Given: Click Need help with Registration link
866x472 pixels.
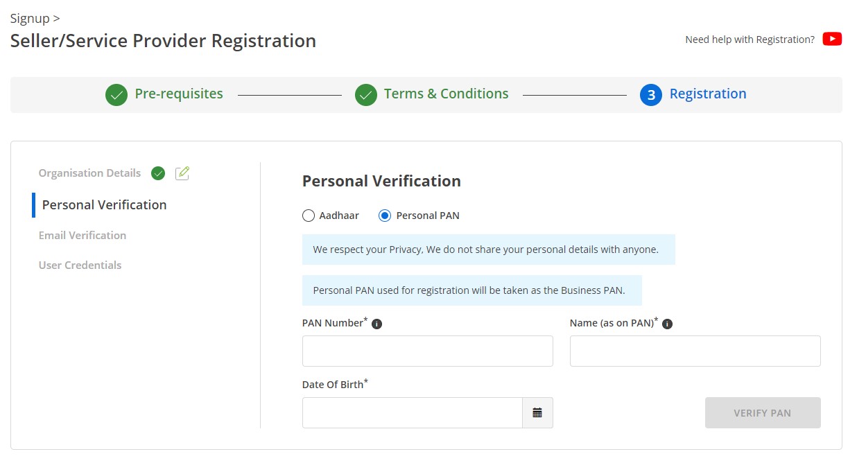Looking at the screenshot, I should 750,40.
